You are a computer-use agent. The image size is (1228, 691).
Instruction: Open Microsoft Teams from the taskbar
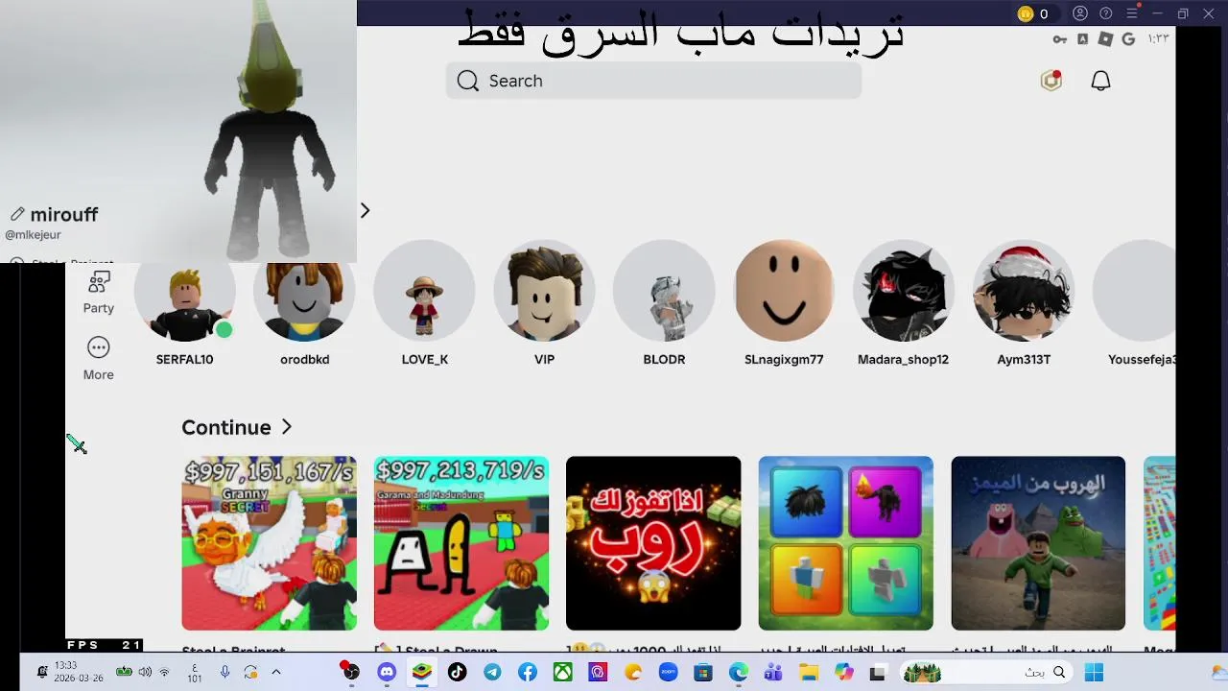pyautogui.click(x=773, y=673)
